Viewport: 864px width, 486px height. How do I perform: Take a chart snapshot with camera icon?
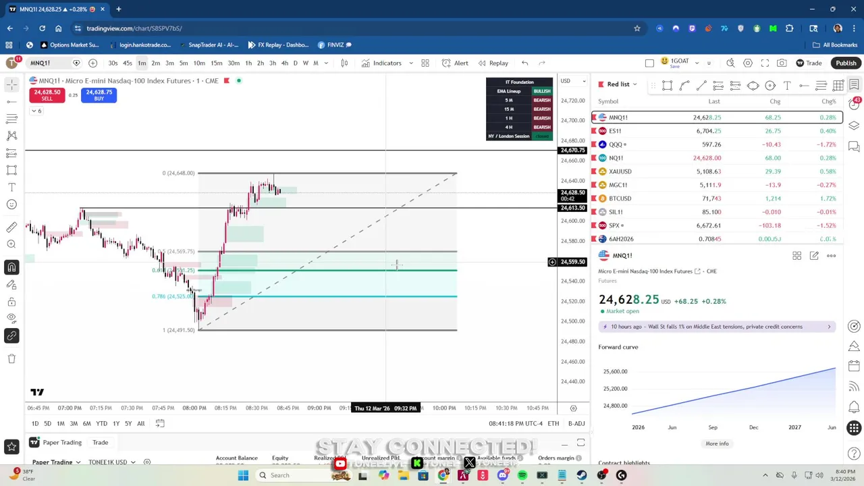point(782,63)
